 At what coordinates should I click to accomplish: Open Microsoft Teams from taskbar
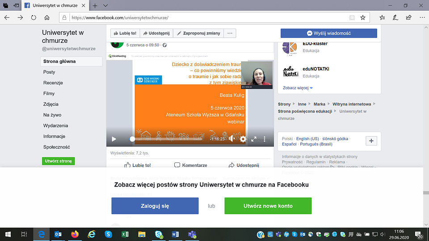[x=192, y=234]
